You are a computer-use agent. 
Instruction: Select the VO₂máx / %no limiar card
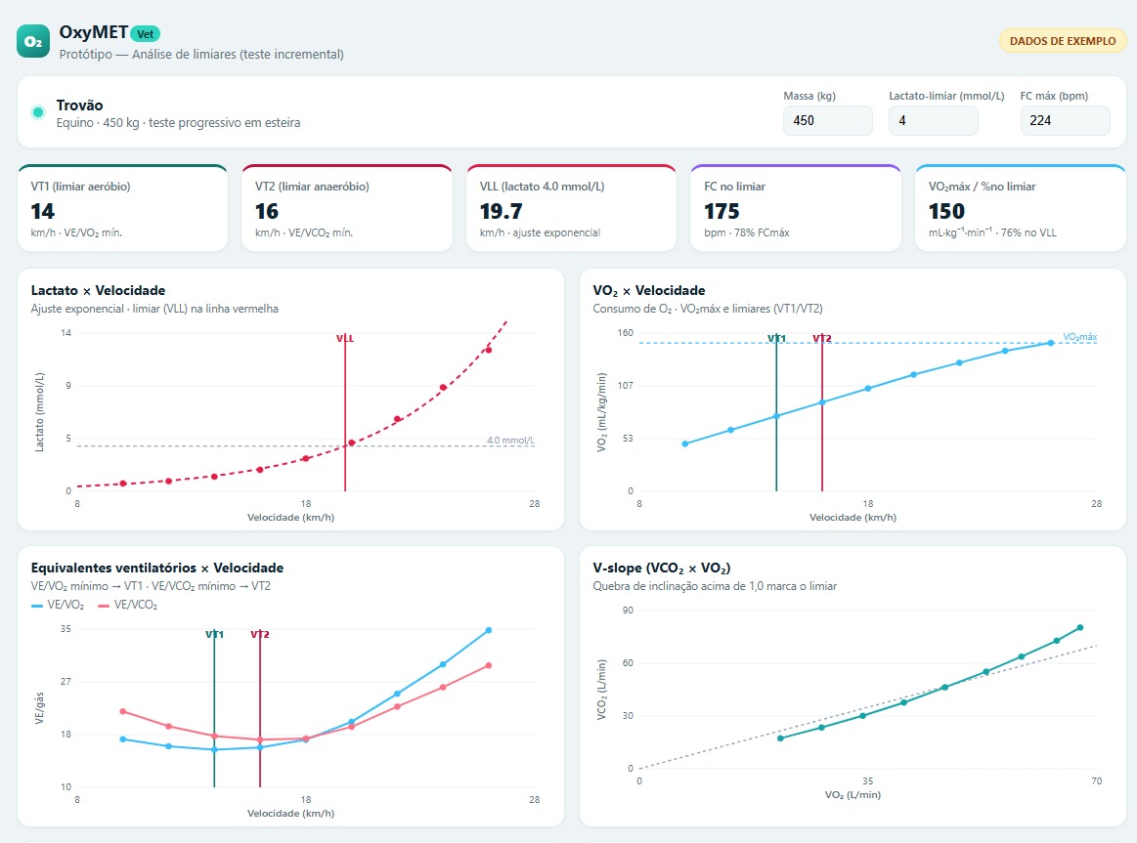(x=1021, y=209)
